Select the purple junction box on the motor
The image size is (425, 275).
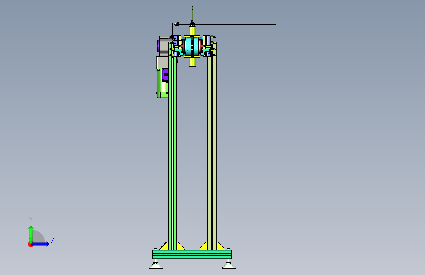click(165, 75)
